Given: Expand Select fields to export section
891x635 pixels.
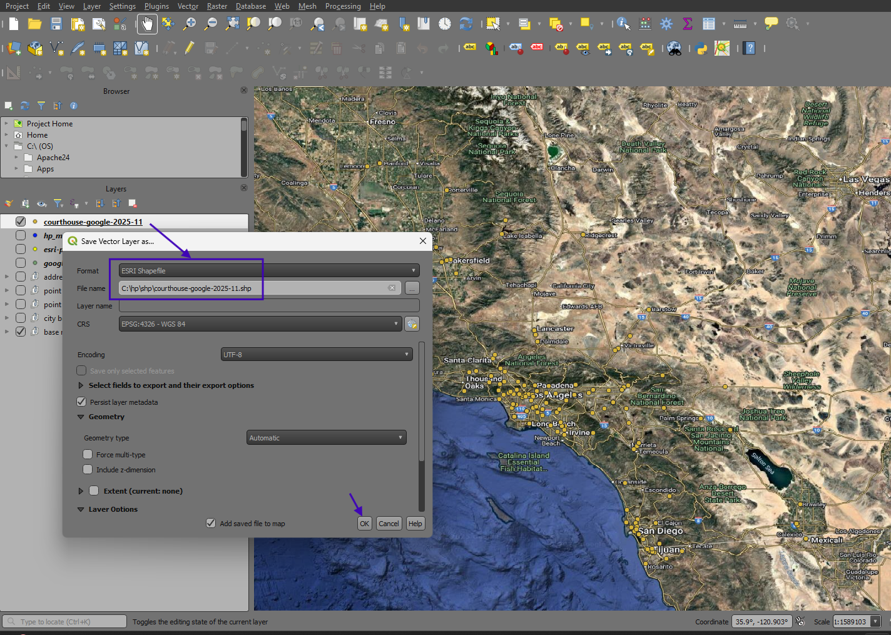Looking at the screenshot, I should pyautogui.click(x=81, y=385).
